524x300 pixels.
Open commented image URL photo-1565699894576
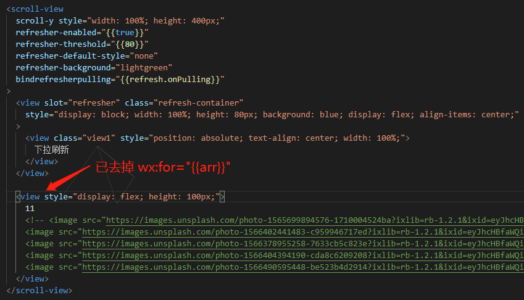pyautogui.click(x=315, y=220)
